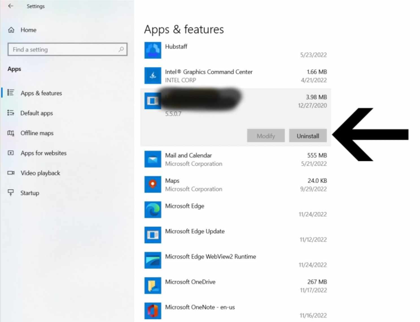Image resolution: width=420 pixels, height=322 pixels.
Task: Click the Offline maps map icon
Action: (11, 133)
